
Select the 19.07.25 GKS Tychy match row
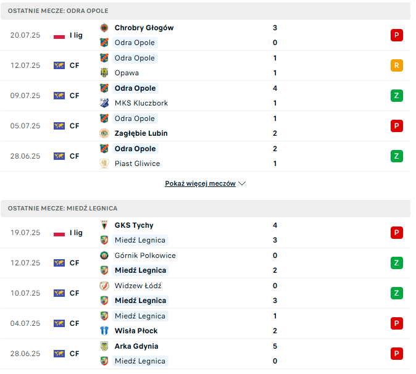tap(206, 233)
